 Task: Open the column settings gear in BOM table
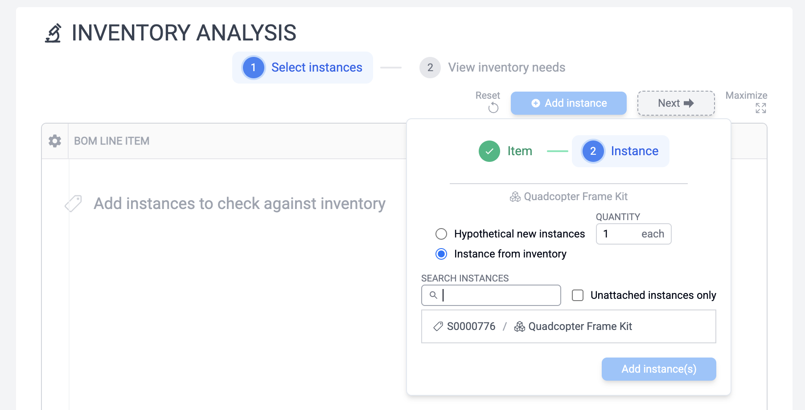(x=54, y=141)
